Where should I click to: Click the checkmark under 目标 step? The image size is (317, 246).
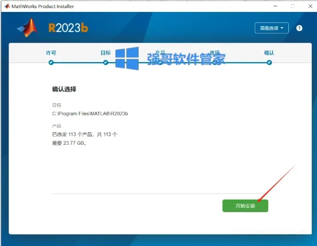click(x=106, y=63)
